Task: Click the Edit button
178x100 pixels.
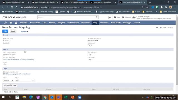Action: [x=5, y=31]
